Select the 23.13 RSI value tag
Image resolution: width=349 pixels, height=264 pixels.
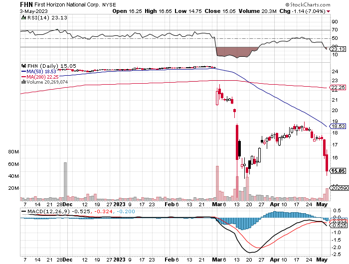338,49
